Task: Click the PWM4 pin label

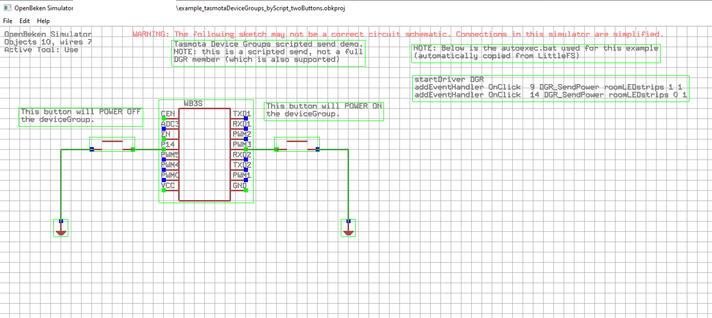Action: tap(170, 165)
